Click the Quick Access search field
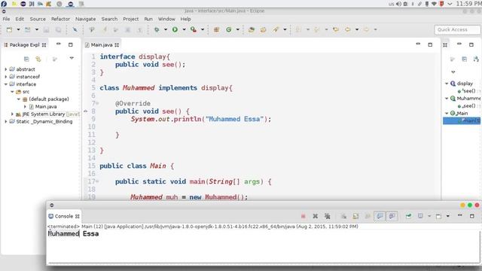 coord(457,29)
